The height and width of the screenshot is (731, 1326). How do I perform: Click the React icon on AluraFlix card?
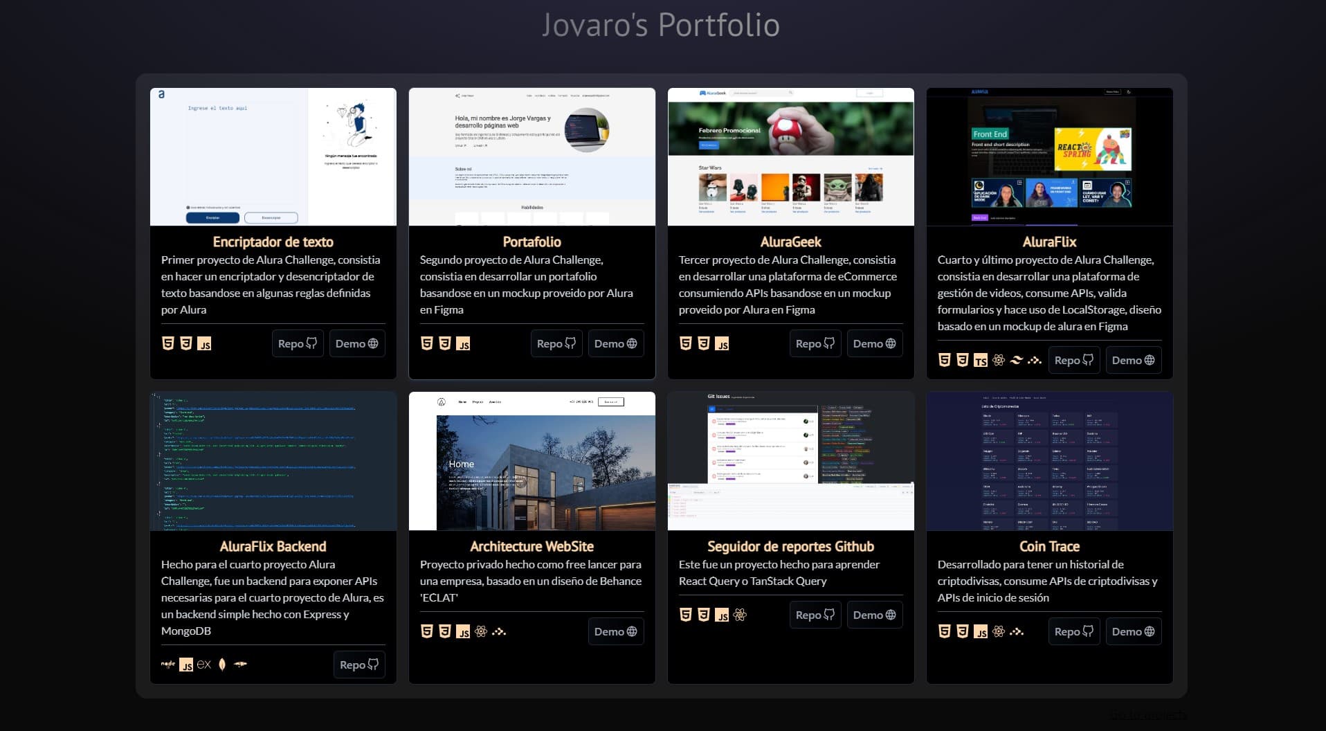point(999,360)
